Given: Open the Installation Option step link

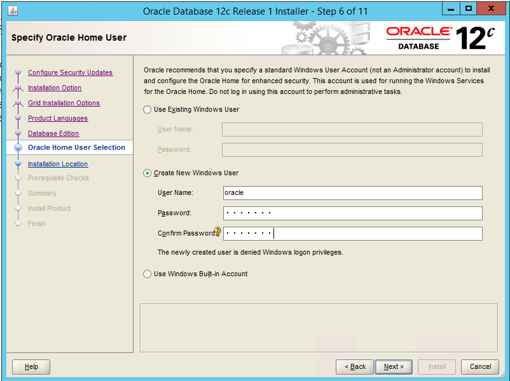Looking at the screenshot, I should coord(55,88).
